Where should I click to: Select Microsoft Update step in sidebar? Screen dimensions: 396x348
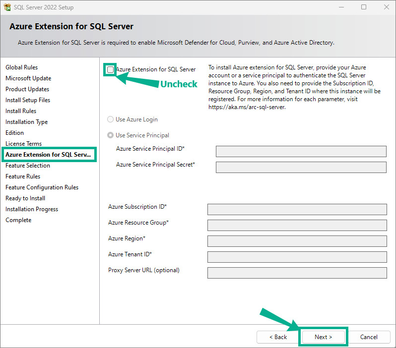(28, 78)
